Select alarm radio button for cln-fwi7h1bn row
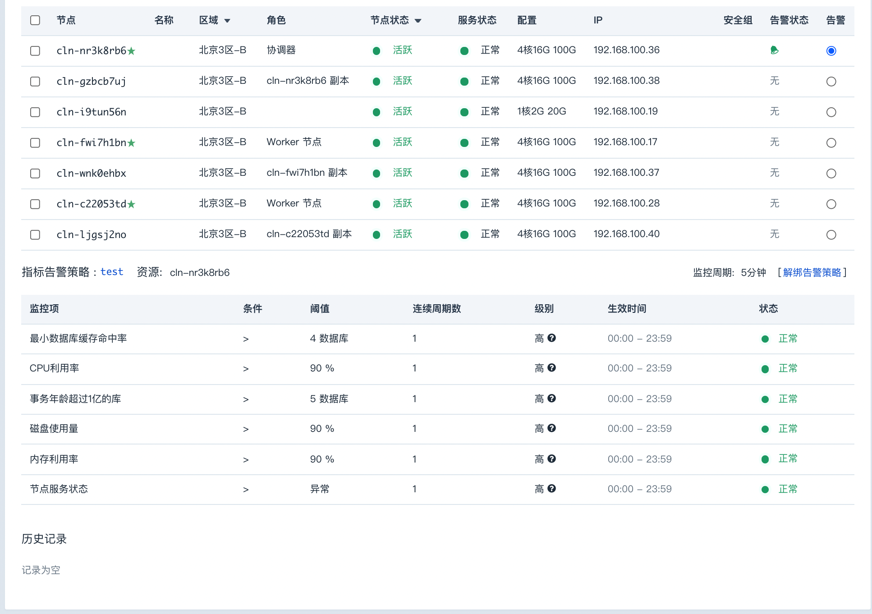 [x=831, y=143]
